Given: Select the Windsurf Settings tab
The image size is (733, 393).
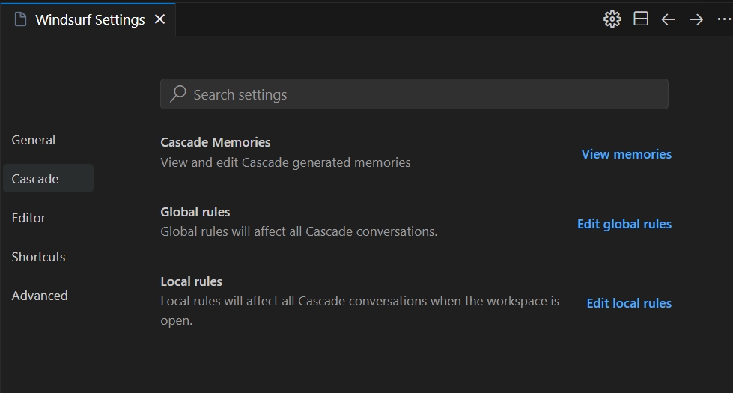Looking at the screenshot, I should [x=90, y=20].
